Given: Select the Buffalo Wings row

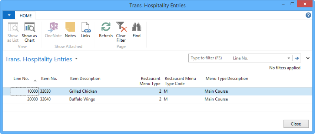Looking at the screenshot, I should [x=157, y=99].
